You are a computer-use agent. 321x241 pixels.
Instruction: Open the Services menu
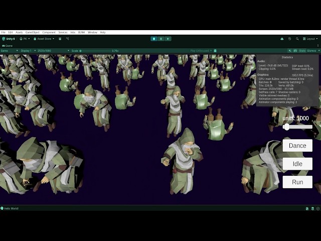point(63,32)
